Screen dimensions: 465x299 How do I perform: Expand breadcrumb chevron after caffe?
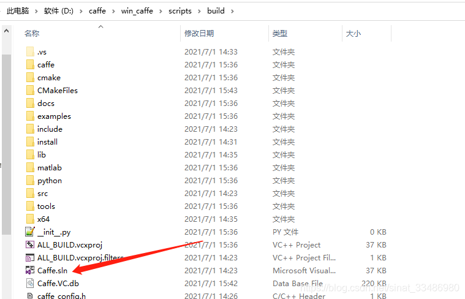click(x=113, y=11)
